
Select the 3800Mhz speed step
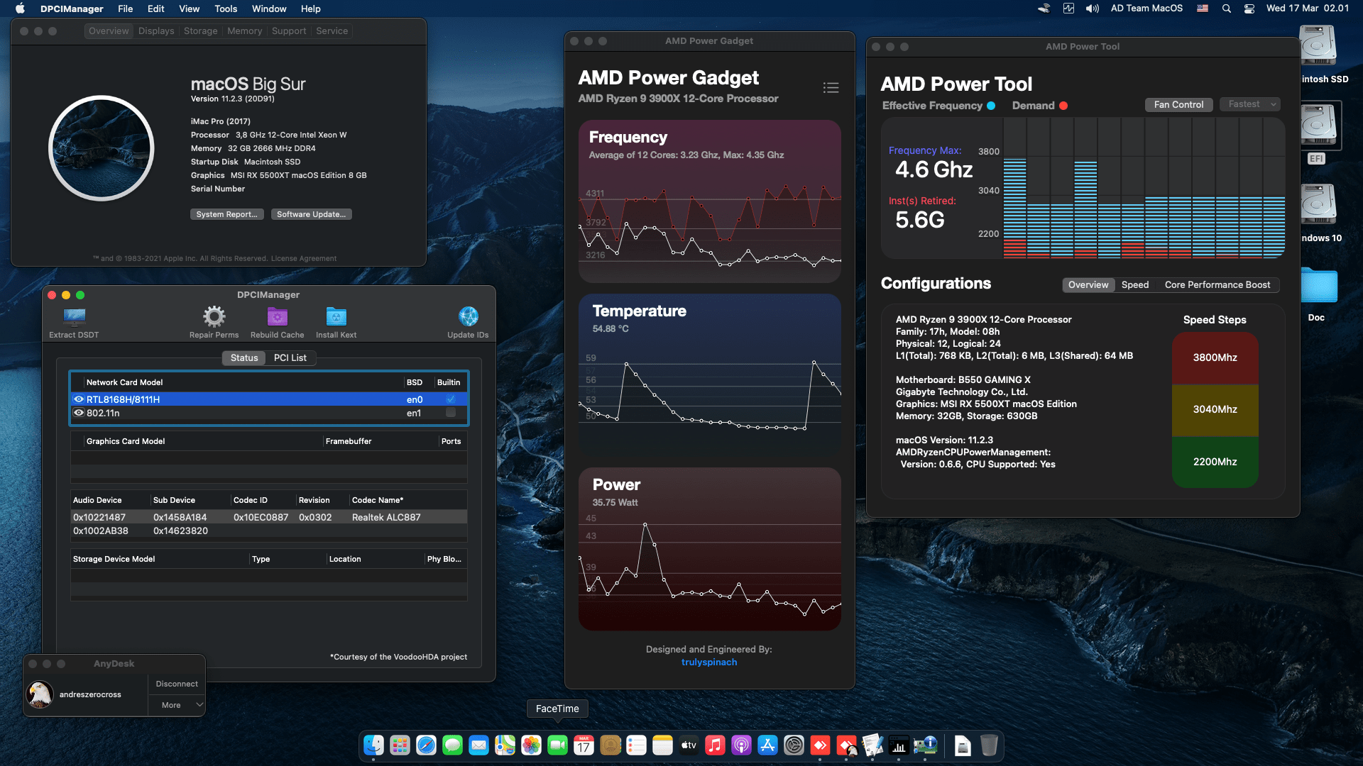click(x=1215, y=357)
